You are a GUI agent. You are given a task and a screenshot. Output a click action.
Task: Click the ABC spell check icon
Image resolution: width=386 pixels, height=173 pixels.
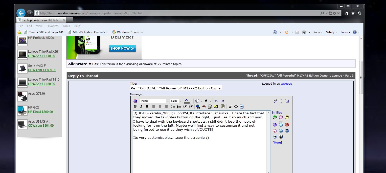pos(275,101)
